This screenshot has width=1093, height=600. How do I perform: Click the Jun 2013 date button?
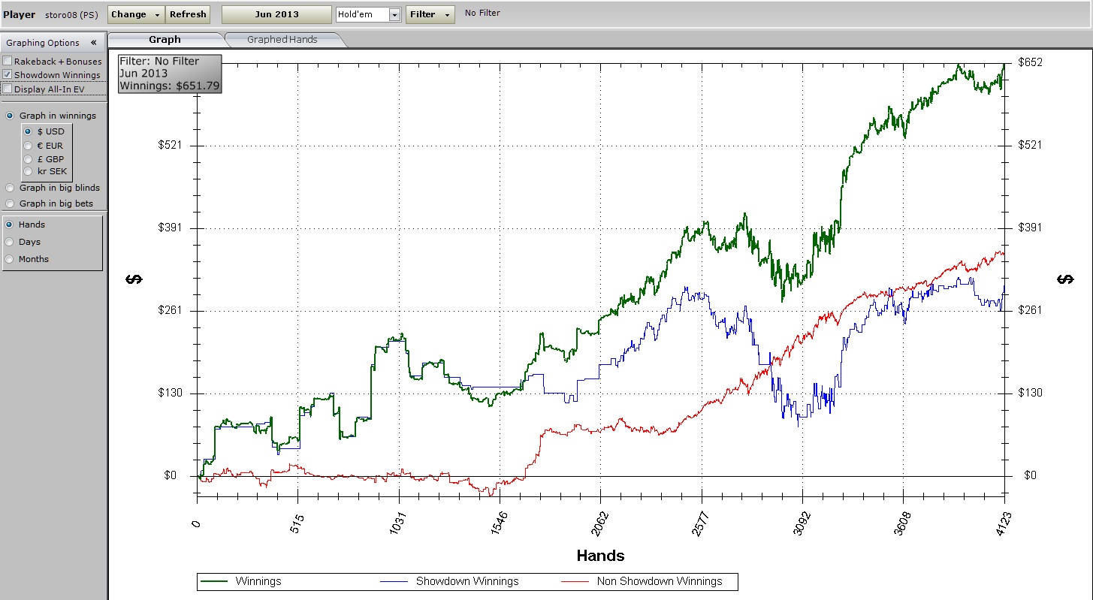coord(276,14)
